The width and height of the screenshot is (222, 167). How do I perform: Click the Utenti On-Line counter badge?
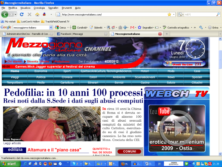[x=184, y=64]
